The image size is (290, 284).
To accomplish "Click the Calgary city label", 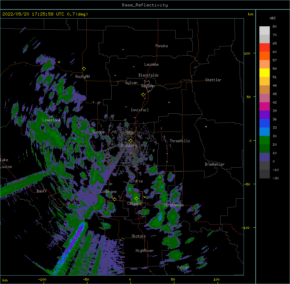I will coord(134,203).
